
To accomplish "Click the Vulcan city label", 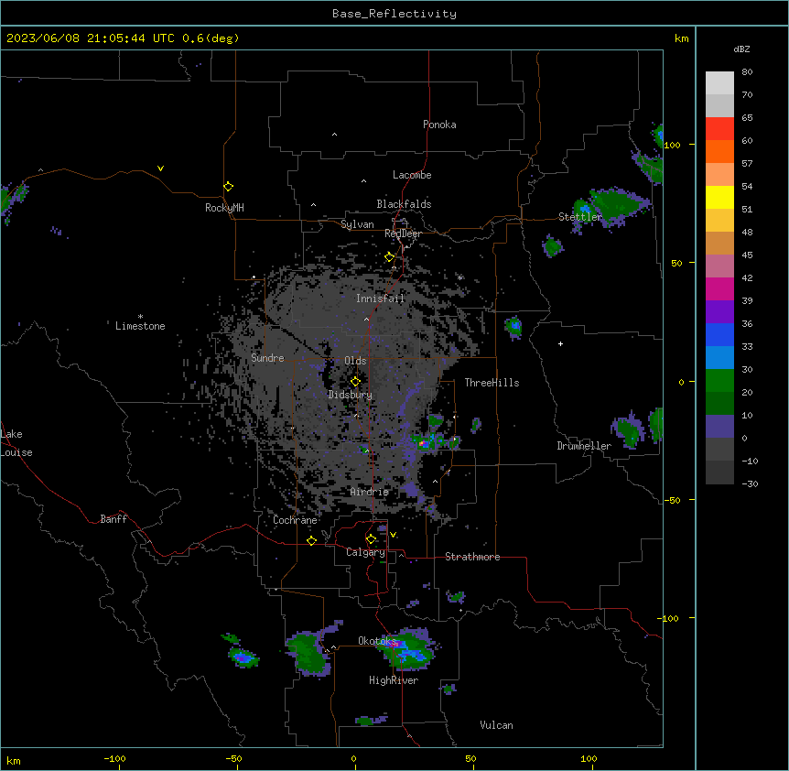I will (496, 725).
